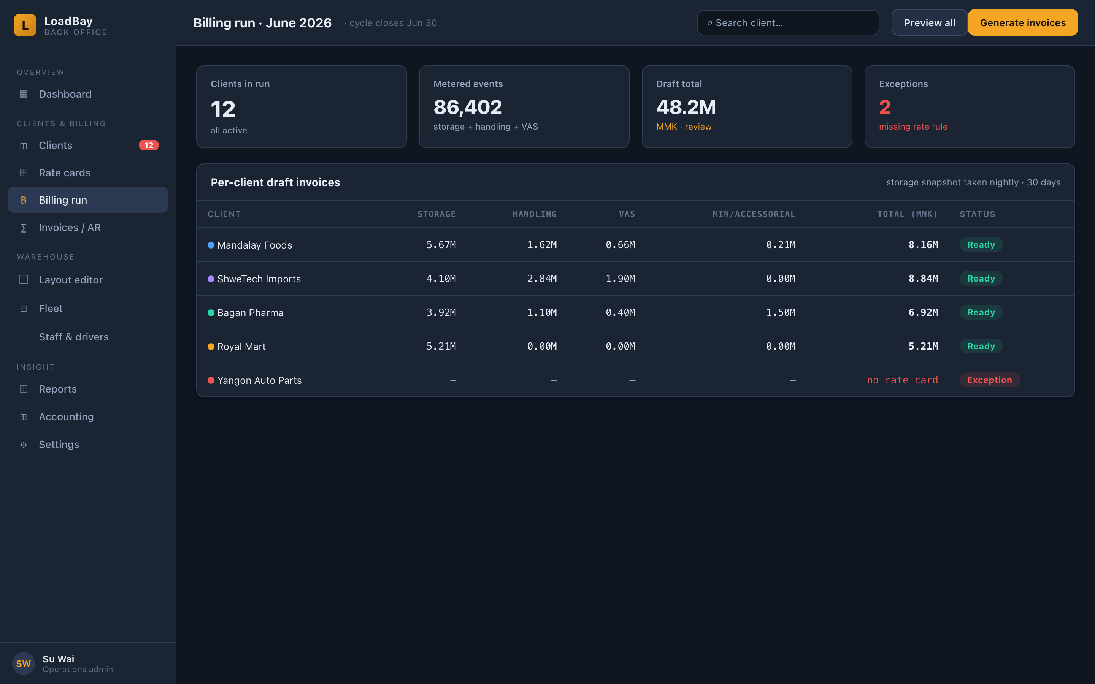Open the Accounting icon in sidebar

pos(24,416)
